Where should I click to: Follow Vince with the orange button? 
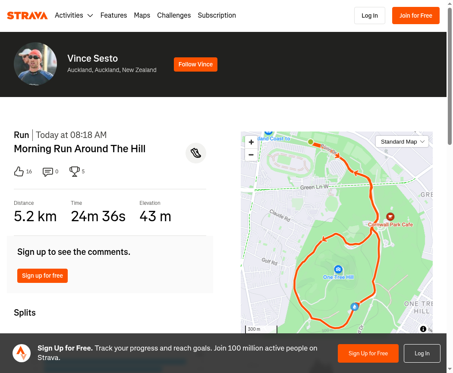[x=195, y=64]
